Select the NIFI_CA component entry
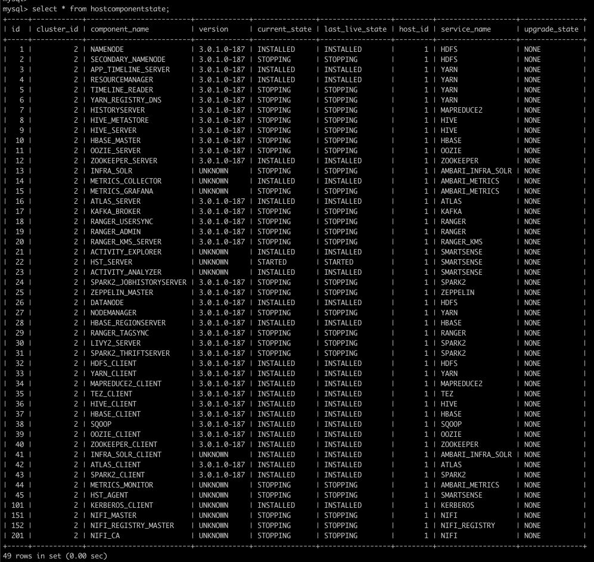This screenshot has width=594, height=562. [105, 536]
